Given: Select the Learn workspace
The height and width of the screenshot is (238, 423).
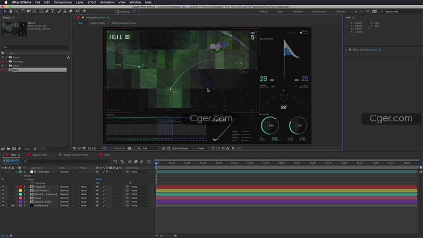Looking at the screenshot, I should [x=280, y=12].
